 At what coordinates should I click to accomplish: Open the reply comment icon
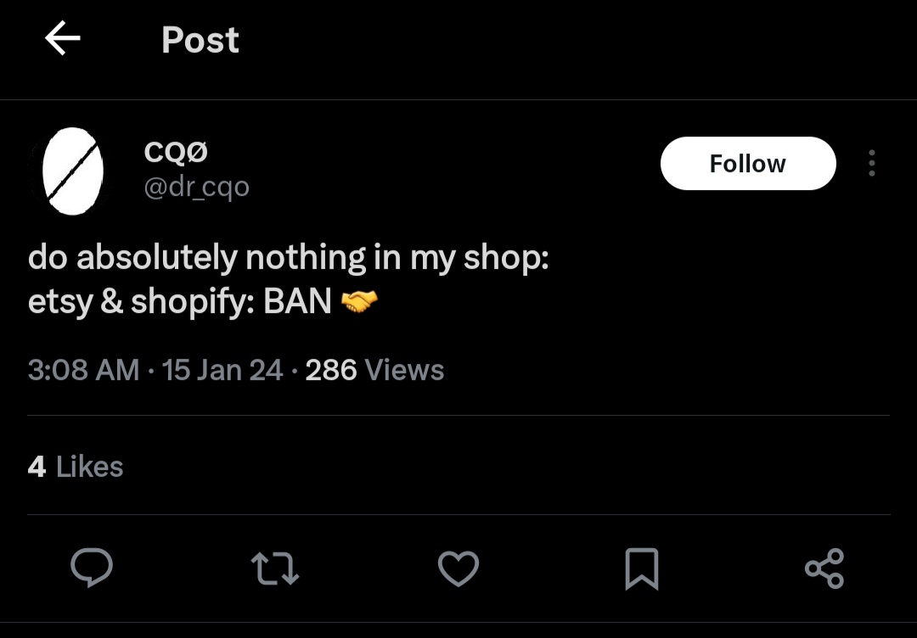91,568
